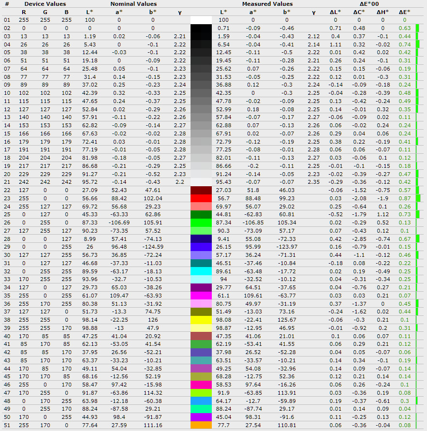Viewport: 427px width, 431px height.
Task: Select the ΔC* column header
Action: pyautogui.click(x=359, y=12)
